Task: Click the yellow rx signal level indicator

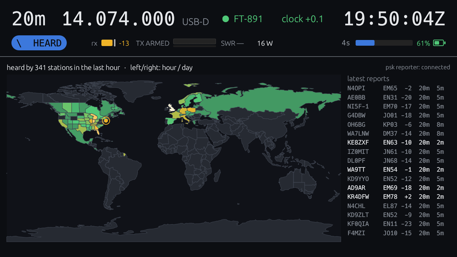Action: click(x=107, y=43)
